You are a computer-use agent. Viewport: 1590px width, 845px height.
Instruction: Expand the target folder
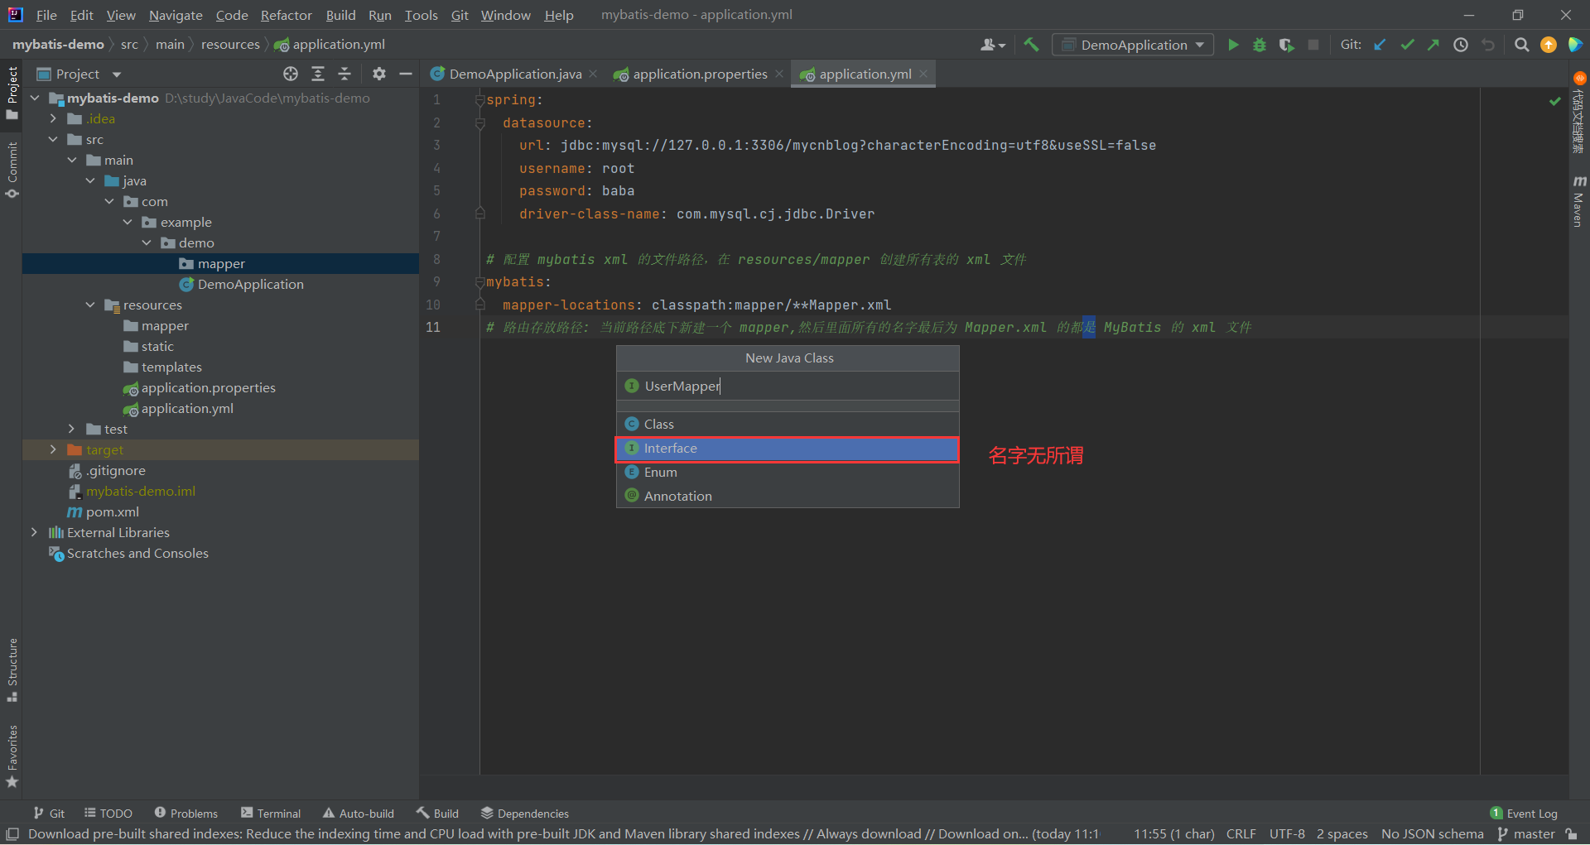pos(54,449)
